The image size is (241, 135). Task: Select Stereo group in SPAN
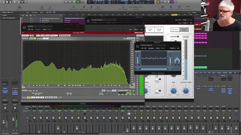29,97
